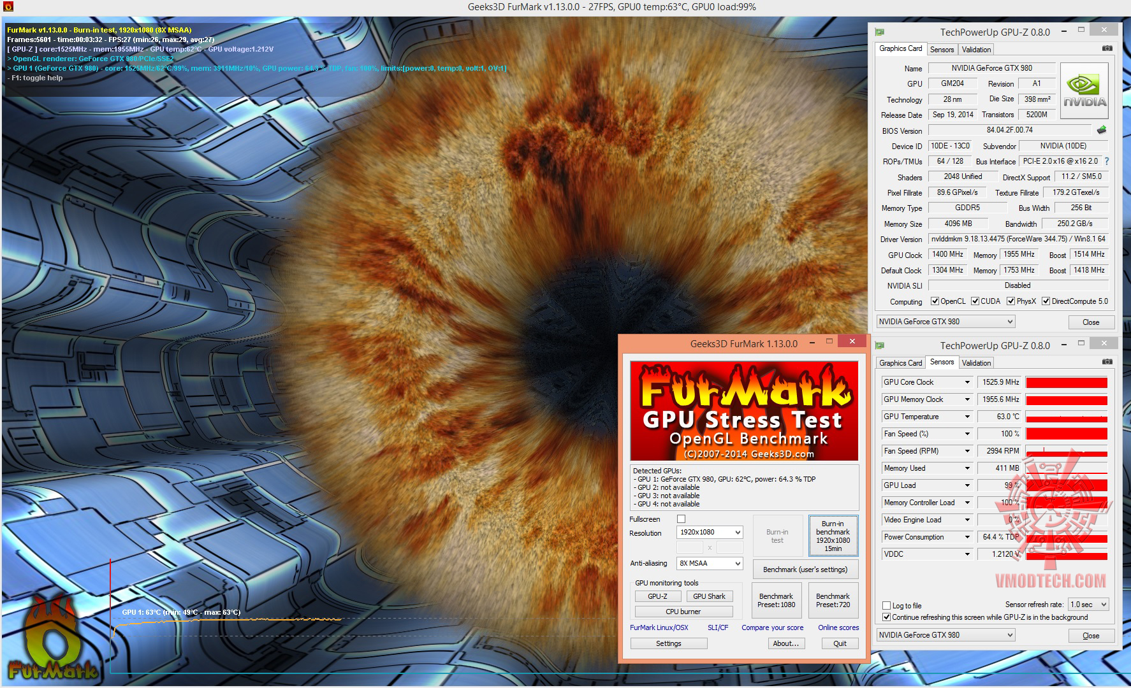Expand GPU Temperature sensor dropdown arrow
This screenshot has width=1131, height=688.
pyautogui.click(x=967, y=417)
